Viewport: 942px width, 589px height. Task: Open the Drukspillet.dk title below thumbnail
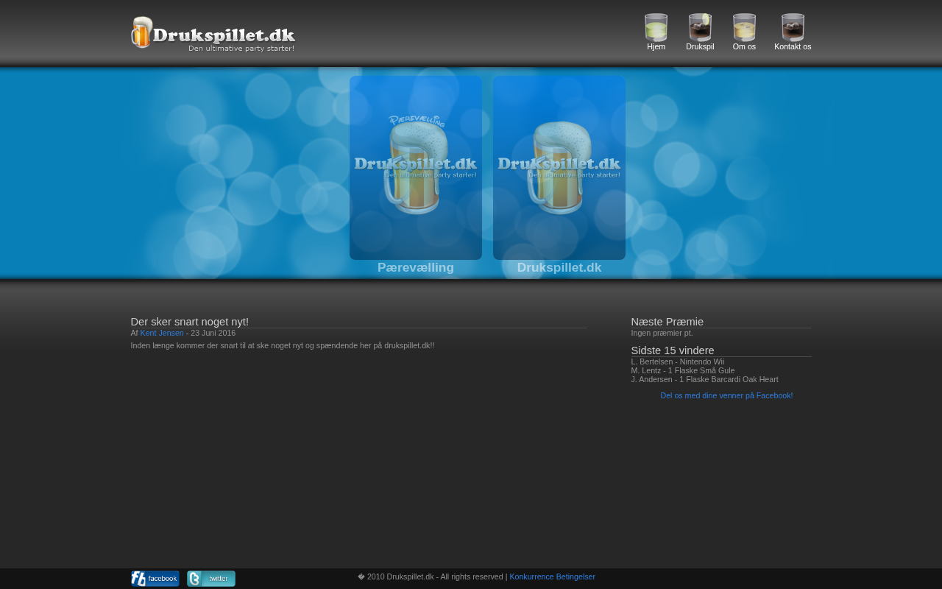point(559,268)
